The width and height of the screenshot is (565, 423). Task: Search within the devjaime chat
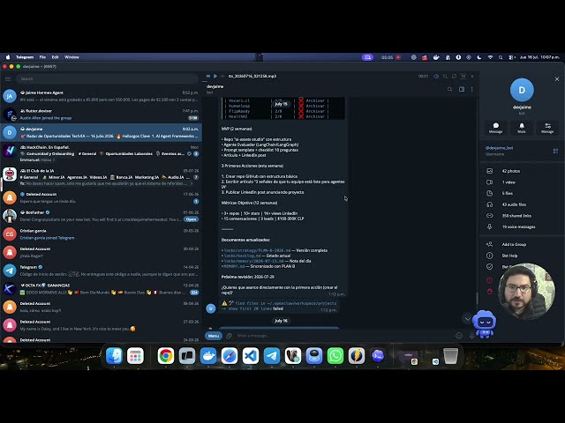pos(449,89)
